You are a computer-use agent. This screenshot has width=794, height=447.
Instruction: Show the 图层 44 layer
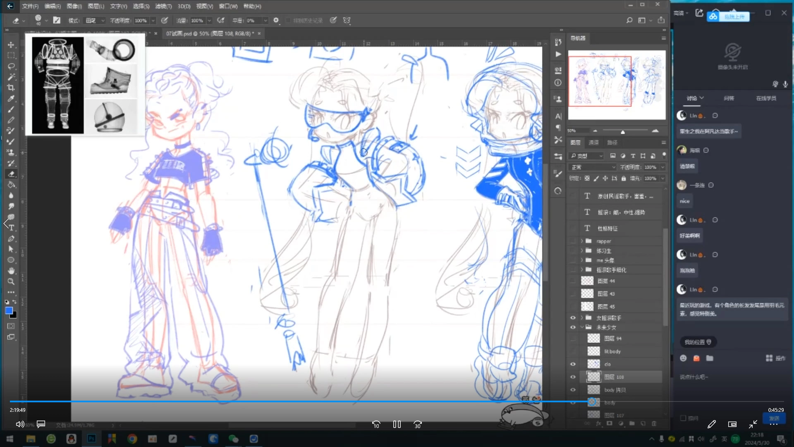pos(573,281)
